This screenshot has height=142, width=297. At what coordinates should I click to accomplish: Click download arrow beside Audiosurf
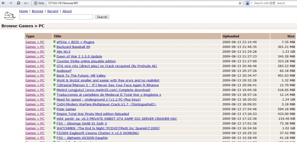tap(54, 71)
